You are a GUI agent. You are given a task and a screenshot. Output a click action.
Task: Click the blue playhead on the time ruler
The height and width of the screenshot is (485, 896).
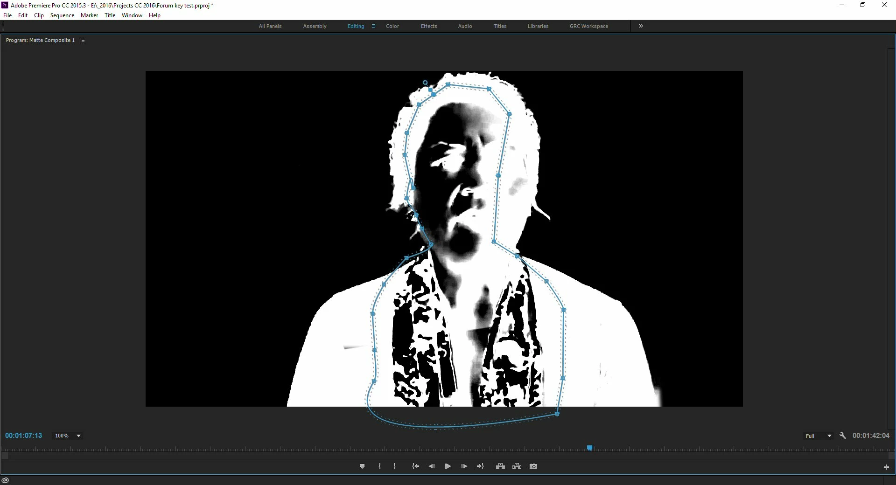click(x=590, y=448)
